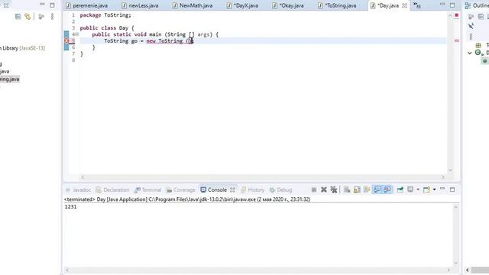The height and width of the screenshot is (275, 489).
Task: Switch to DayX.java editor tab
Action: 243,5
